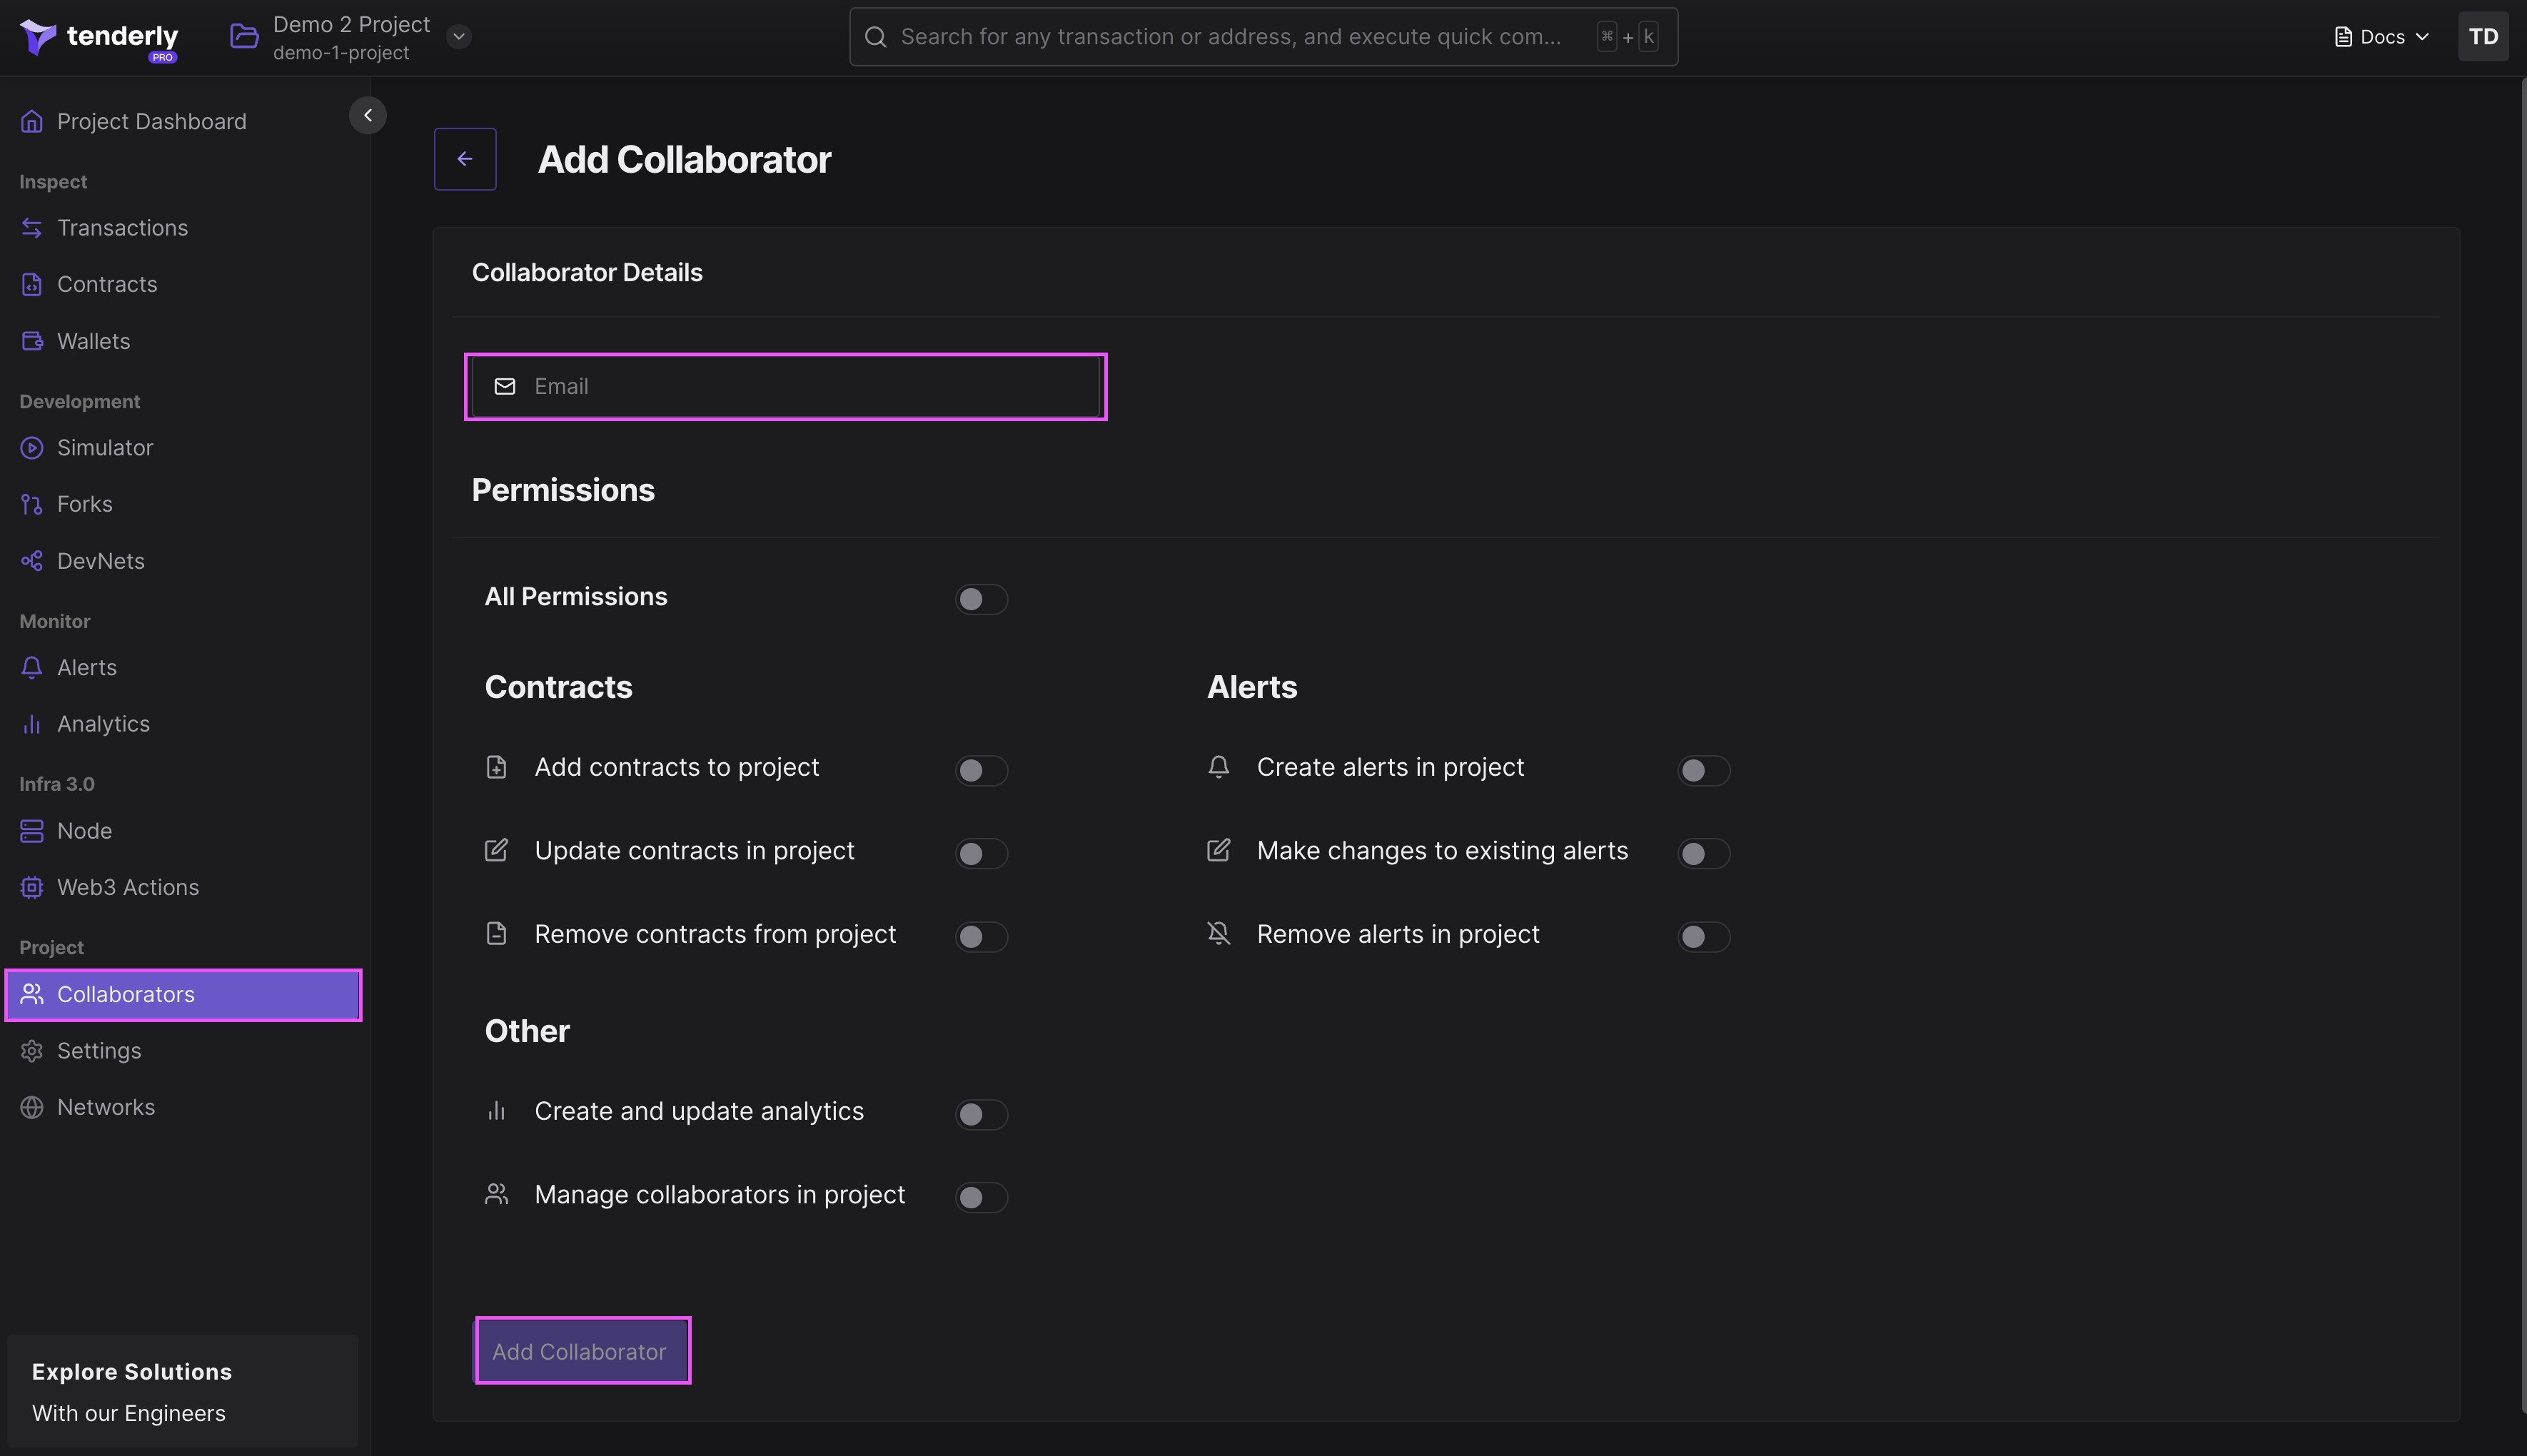
Task: Open Web3 Actions section
Action: point(184,887)
